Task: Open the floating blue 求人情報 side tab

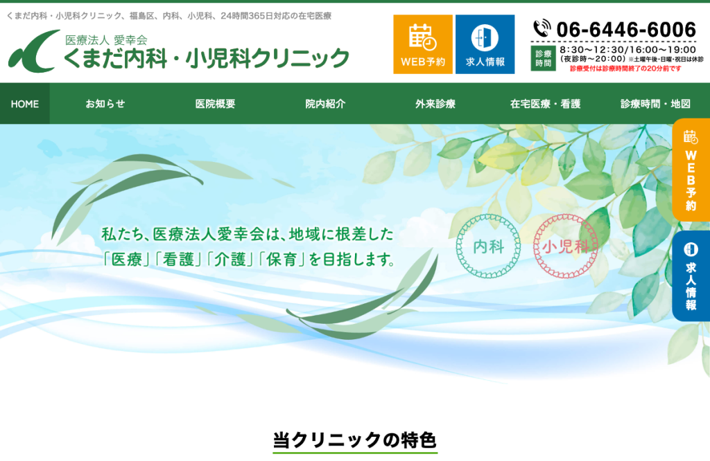Action: [x=691, y=276]
